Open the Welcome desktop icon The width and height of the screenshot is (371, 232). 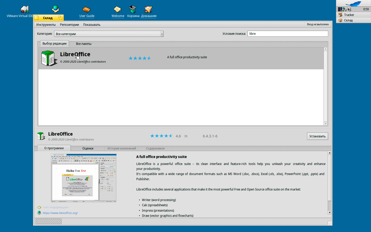coord(117,10)
